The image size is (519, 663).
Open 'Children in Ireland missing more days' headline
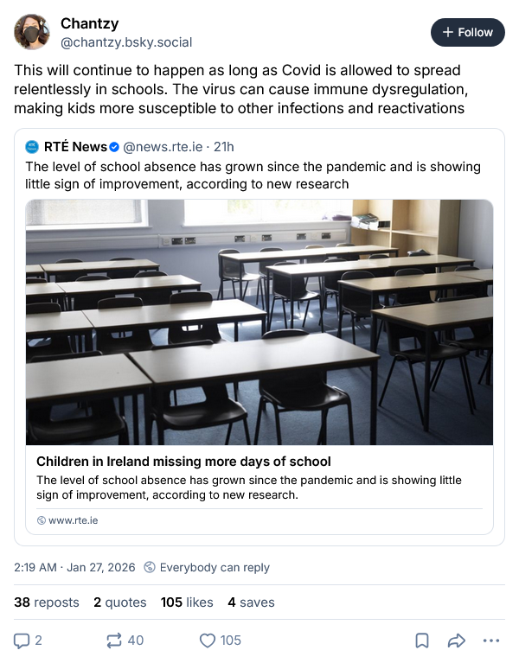pos(183,462)
